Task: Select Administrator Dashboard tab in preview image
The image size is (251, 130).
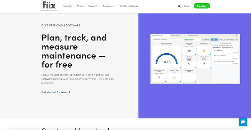Action: pyautogui.click(x=160, y=36)
